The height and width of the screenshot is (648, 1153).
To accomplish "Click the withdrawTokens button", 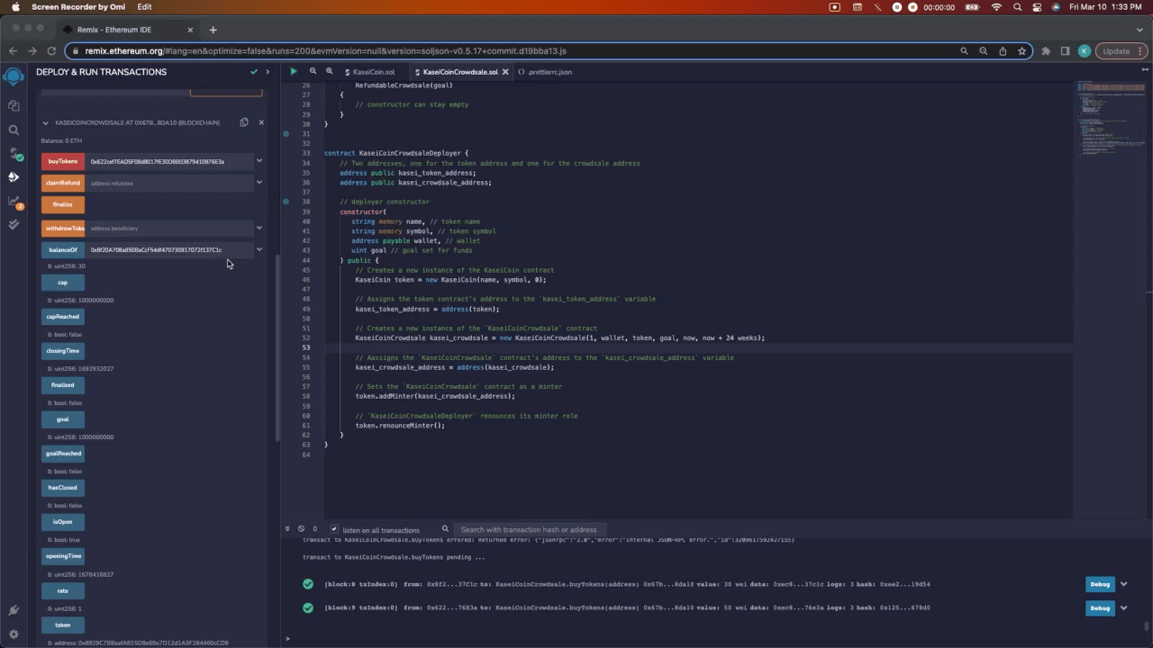I will [63, 228].
